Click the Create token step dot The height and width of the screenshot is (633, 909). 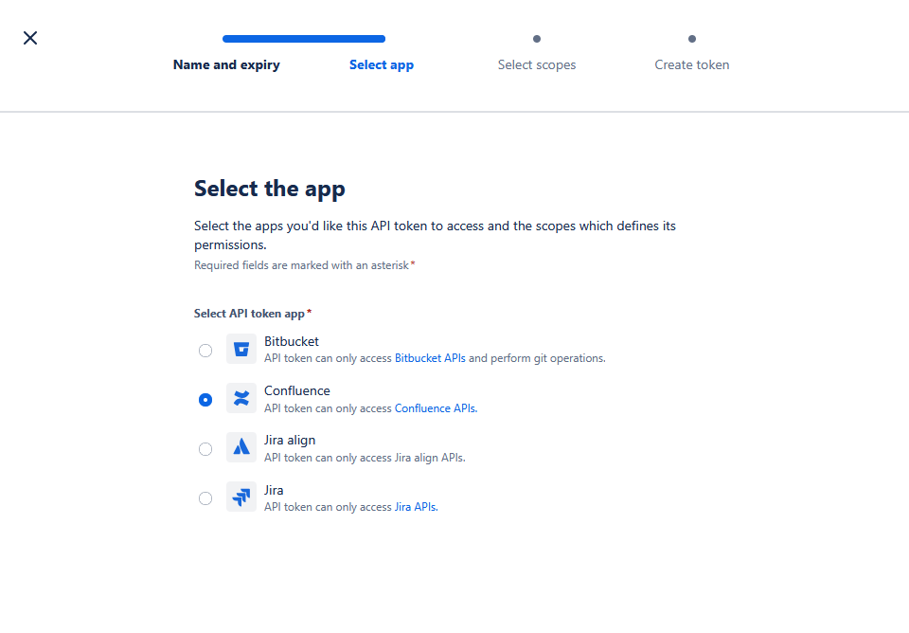click(692, 39)
